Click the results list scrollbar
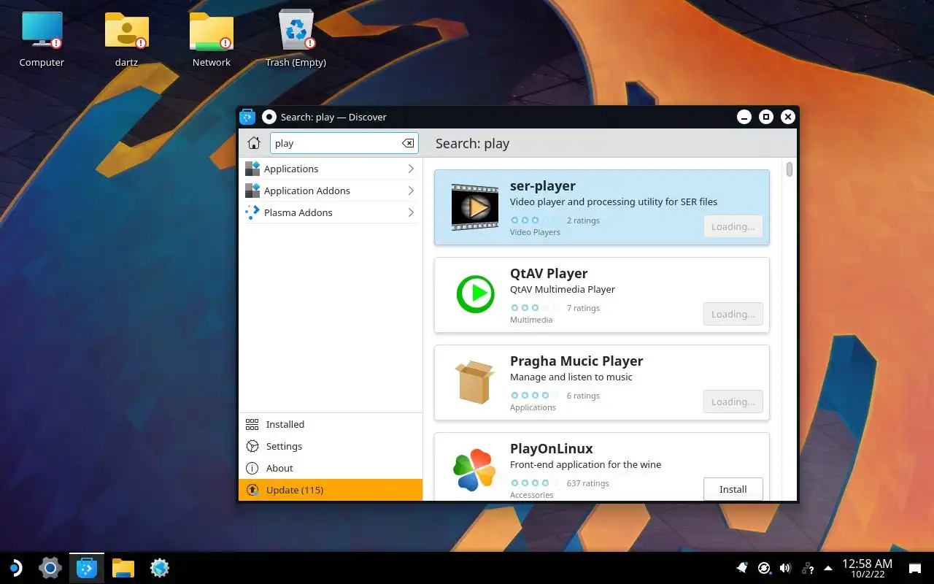The width and height of the screenshot is (934, 584). point(790,169)
